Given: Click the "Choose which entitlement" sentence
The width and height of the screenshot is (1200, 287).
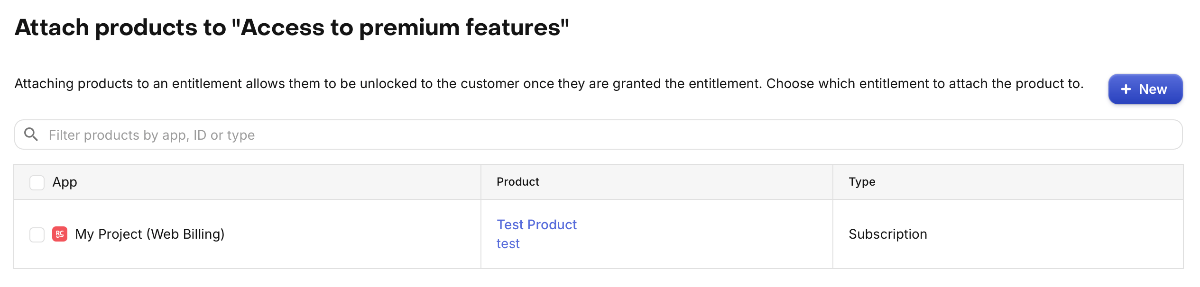Looking at the screenshot, I should coord(925,83).
